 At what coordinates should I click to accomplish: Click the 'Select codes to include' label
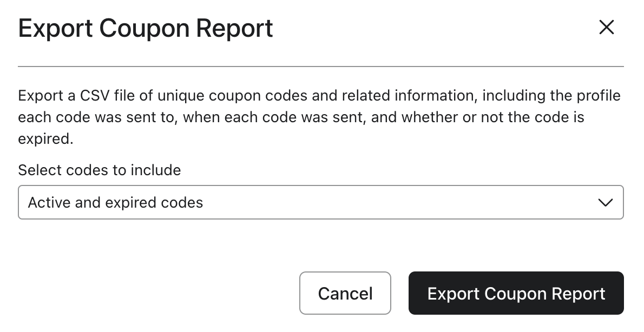coord(99,170)
